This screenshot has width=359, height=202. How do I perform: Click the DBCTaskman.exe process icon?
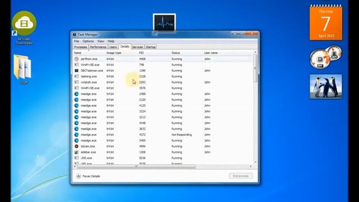coord(76,71)
